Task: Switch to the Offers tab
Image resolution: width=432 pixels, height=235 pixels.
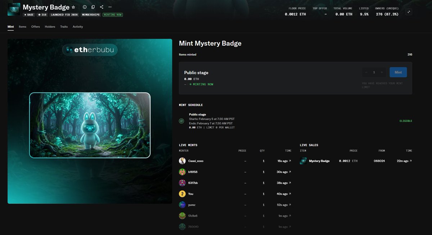Action: coord(36,27)
